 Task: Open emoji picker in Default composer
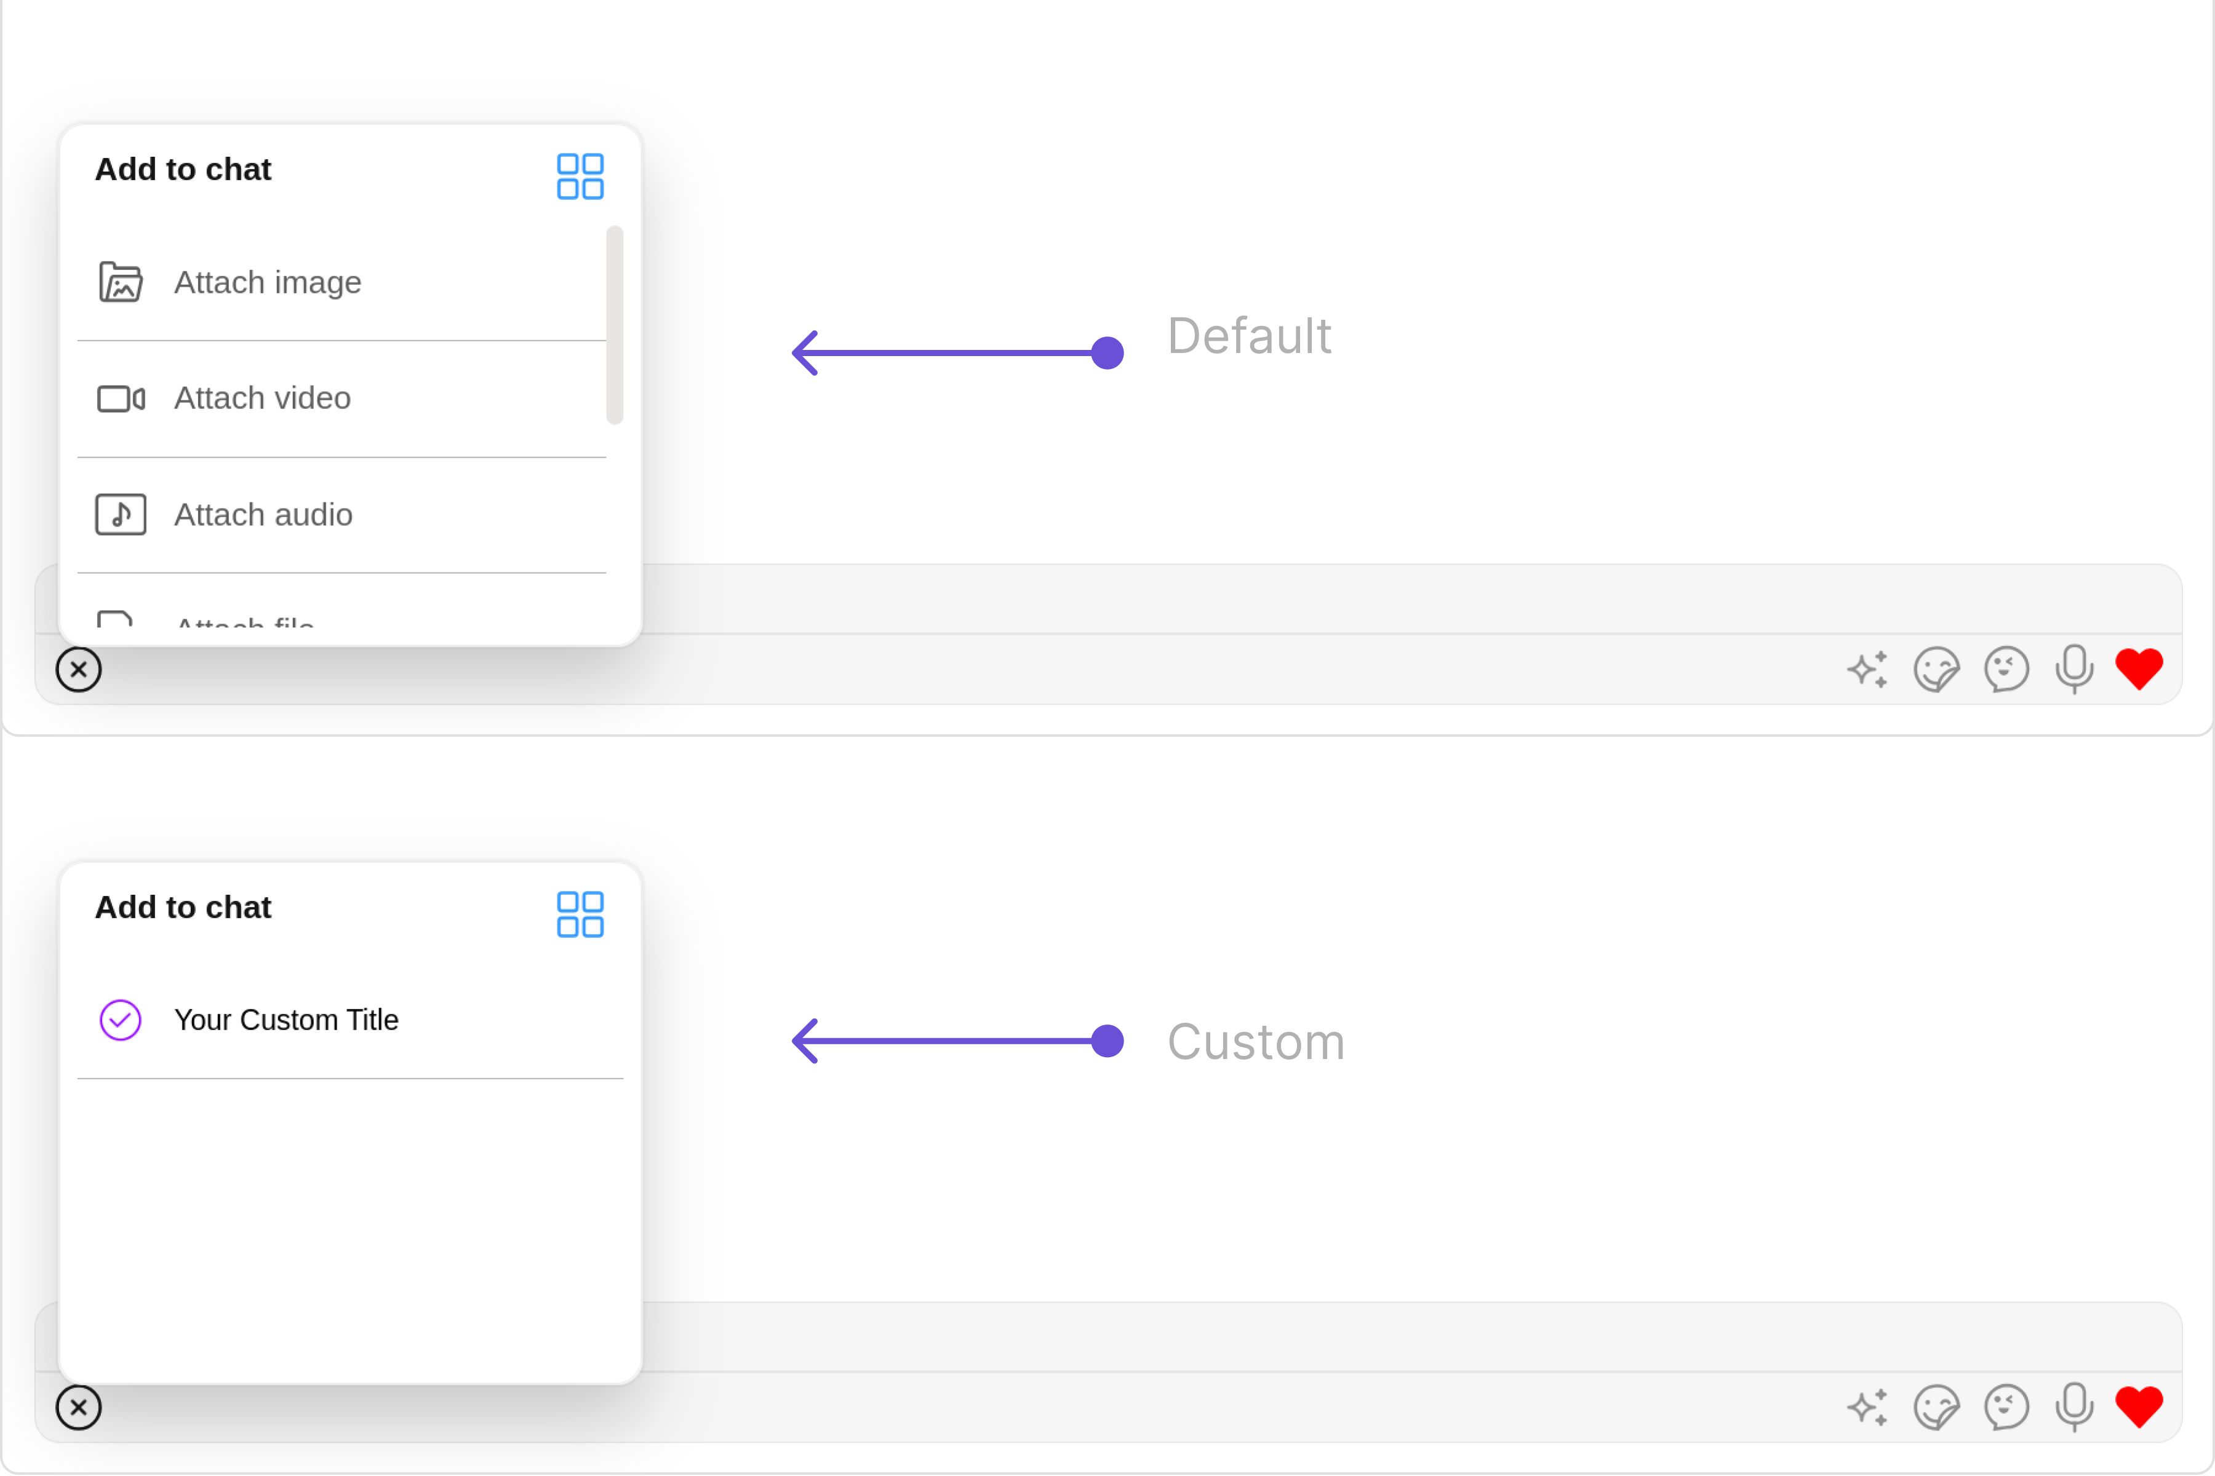2006,670
